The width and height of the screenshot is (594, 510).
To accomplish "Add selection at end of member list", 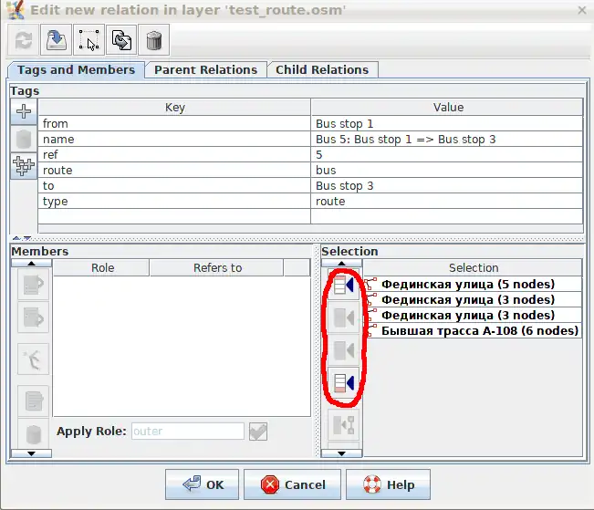I will 344,381.
